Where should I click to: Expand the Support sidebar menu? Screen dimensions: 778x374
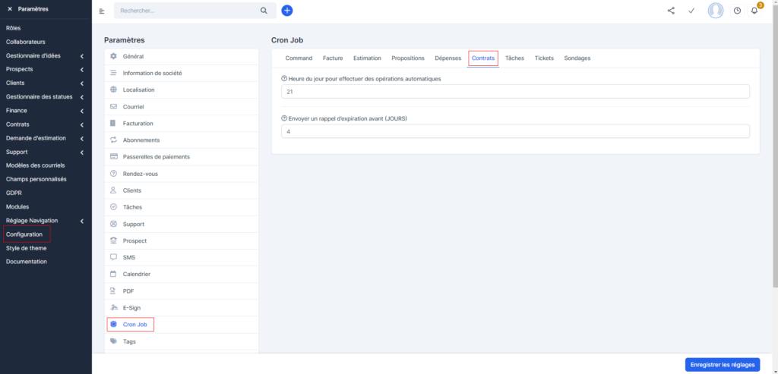[82, 152]
